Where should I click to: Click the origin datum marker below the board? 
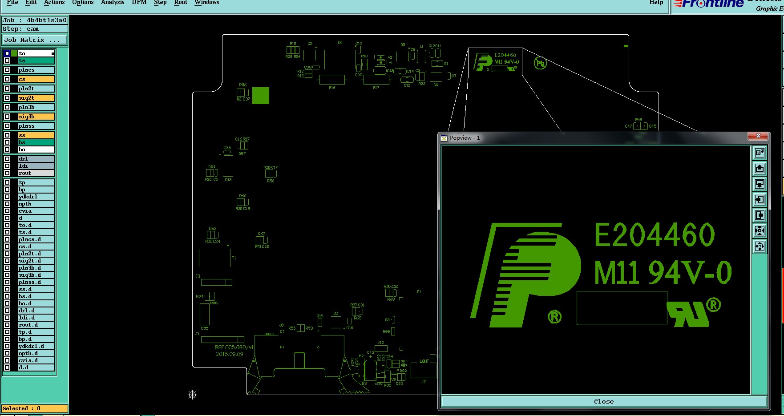pyautogui.click(x=192, y=395)
